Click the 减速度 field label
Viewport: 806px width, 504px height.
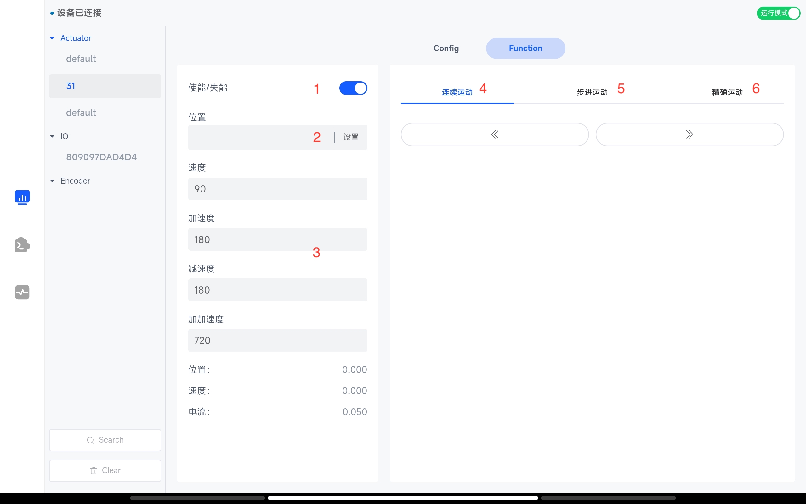[201, 269]
